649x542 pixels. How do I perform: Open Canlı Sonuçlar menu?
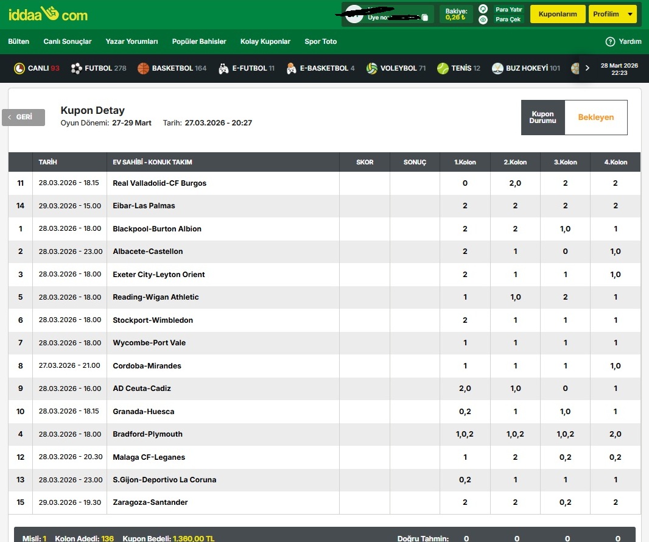pos(68,41)
